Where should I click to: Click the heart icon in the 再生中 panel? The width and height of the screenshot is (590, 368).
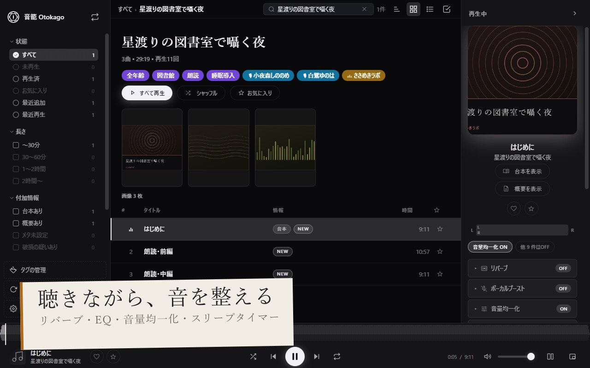[514, 209]
